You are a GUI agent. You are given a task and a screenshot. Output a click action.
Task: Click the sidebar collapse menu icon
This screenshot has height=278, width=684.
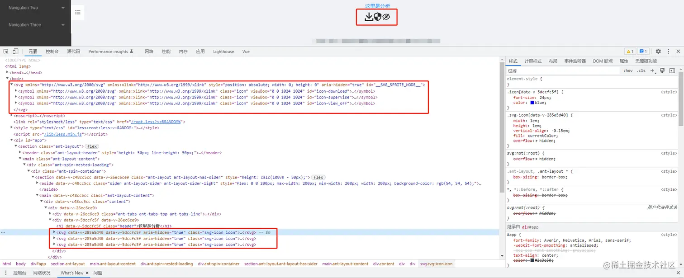click(77, 12)
